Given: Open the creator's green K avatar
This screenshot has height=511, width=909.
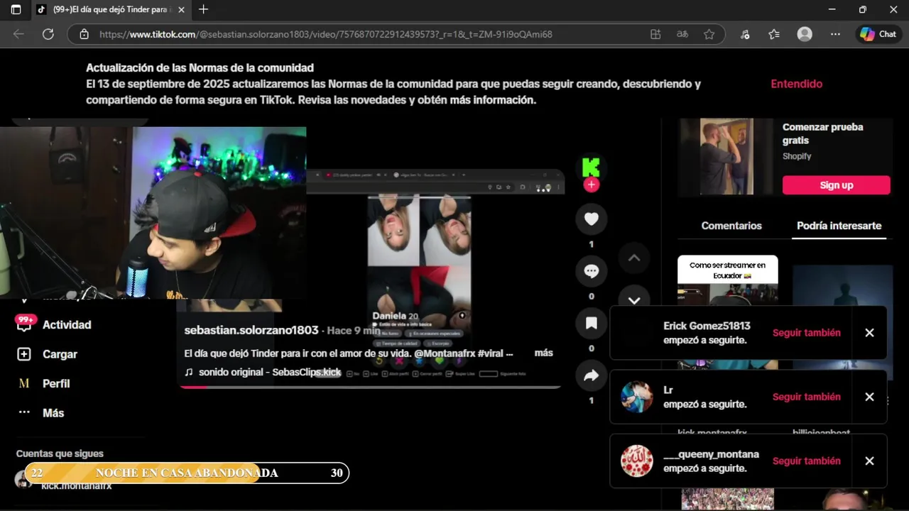Looking at the screenshot, I should click(x=591, y=167).
